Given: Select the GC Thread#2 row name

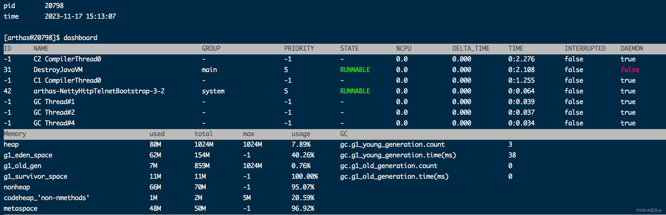Looking at the screenshot, I should coord(54,112).
